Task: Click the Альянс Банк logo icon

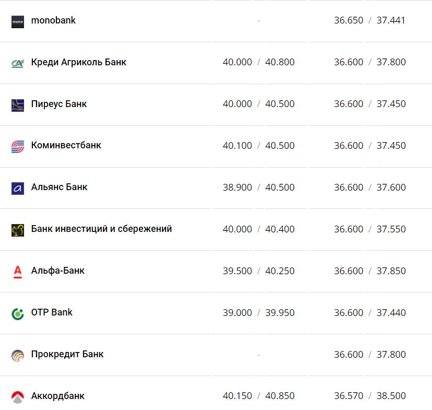Action: pyautogui.click(x=18, y=188)
